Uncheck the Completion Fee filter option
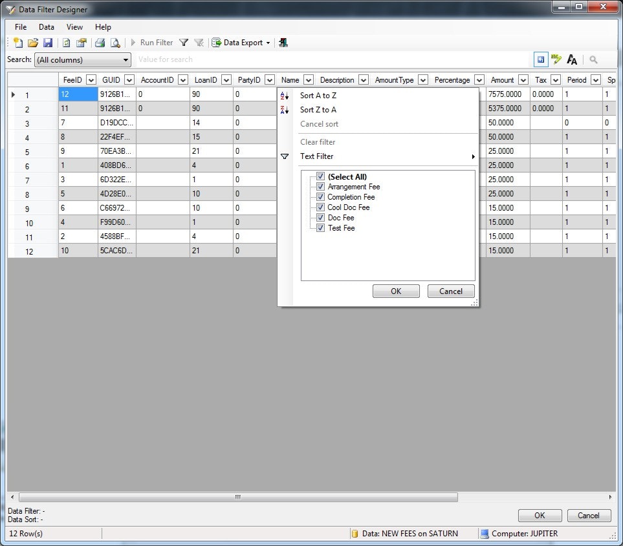 tap(322, 197)
